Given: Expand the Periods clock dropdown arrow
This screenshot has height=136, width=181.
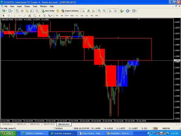Looking at the screenshot, I should (x=130, y=11).
